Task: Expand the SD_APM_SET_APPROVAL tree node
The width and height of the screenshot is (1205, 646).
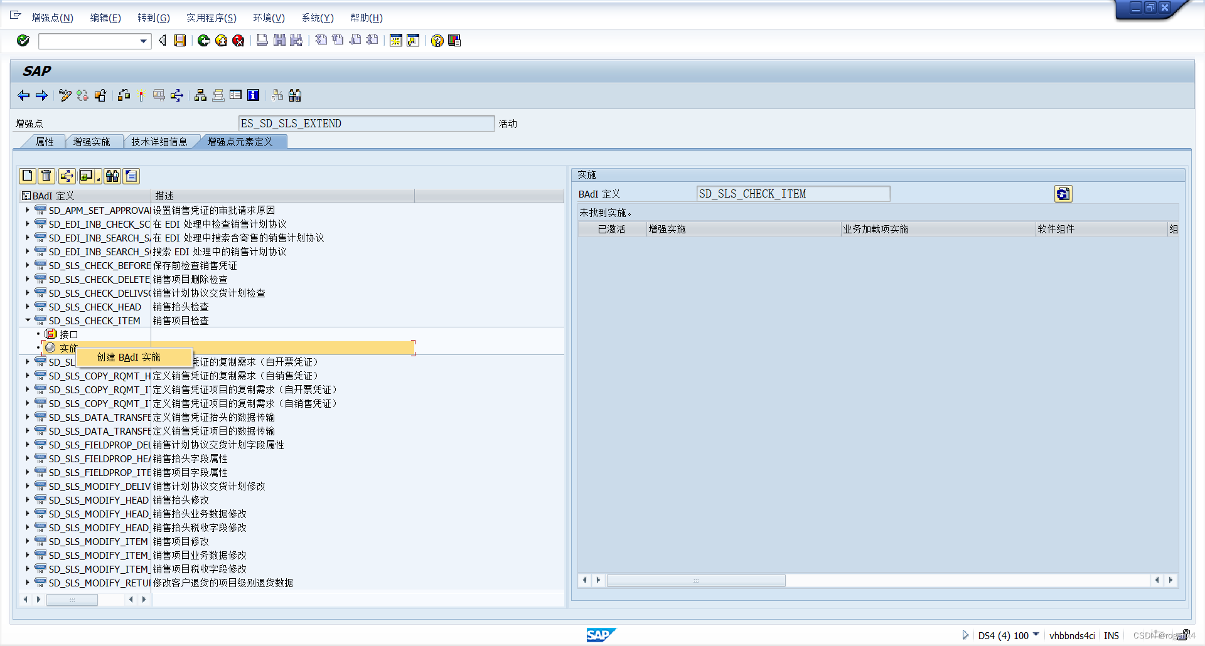Action: click(x=28, y=210)
